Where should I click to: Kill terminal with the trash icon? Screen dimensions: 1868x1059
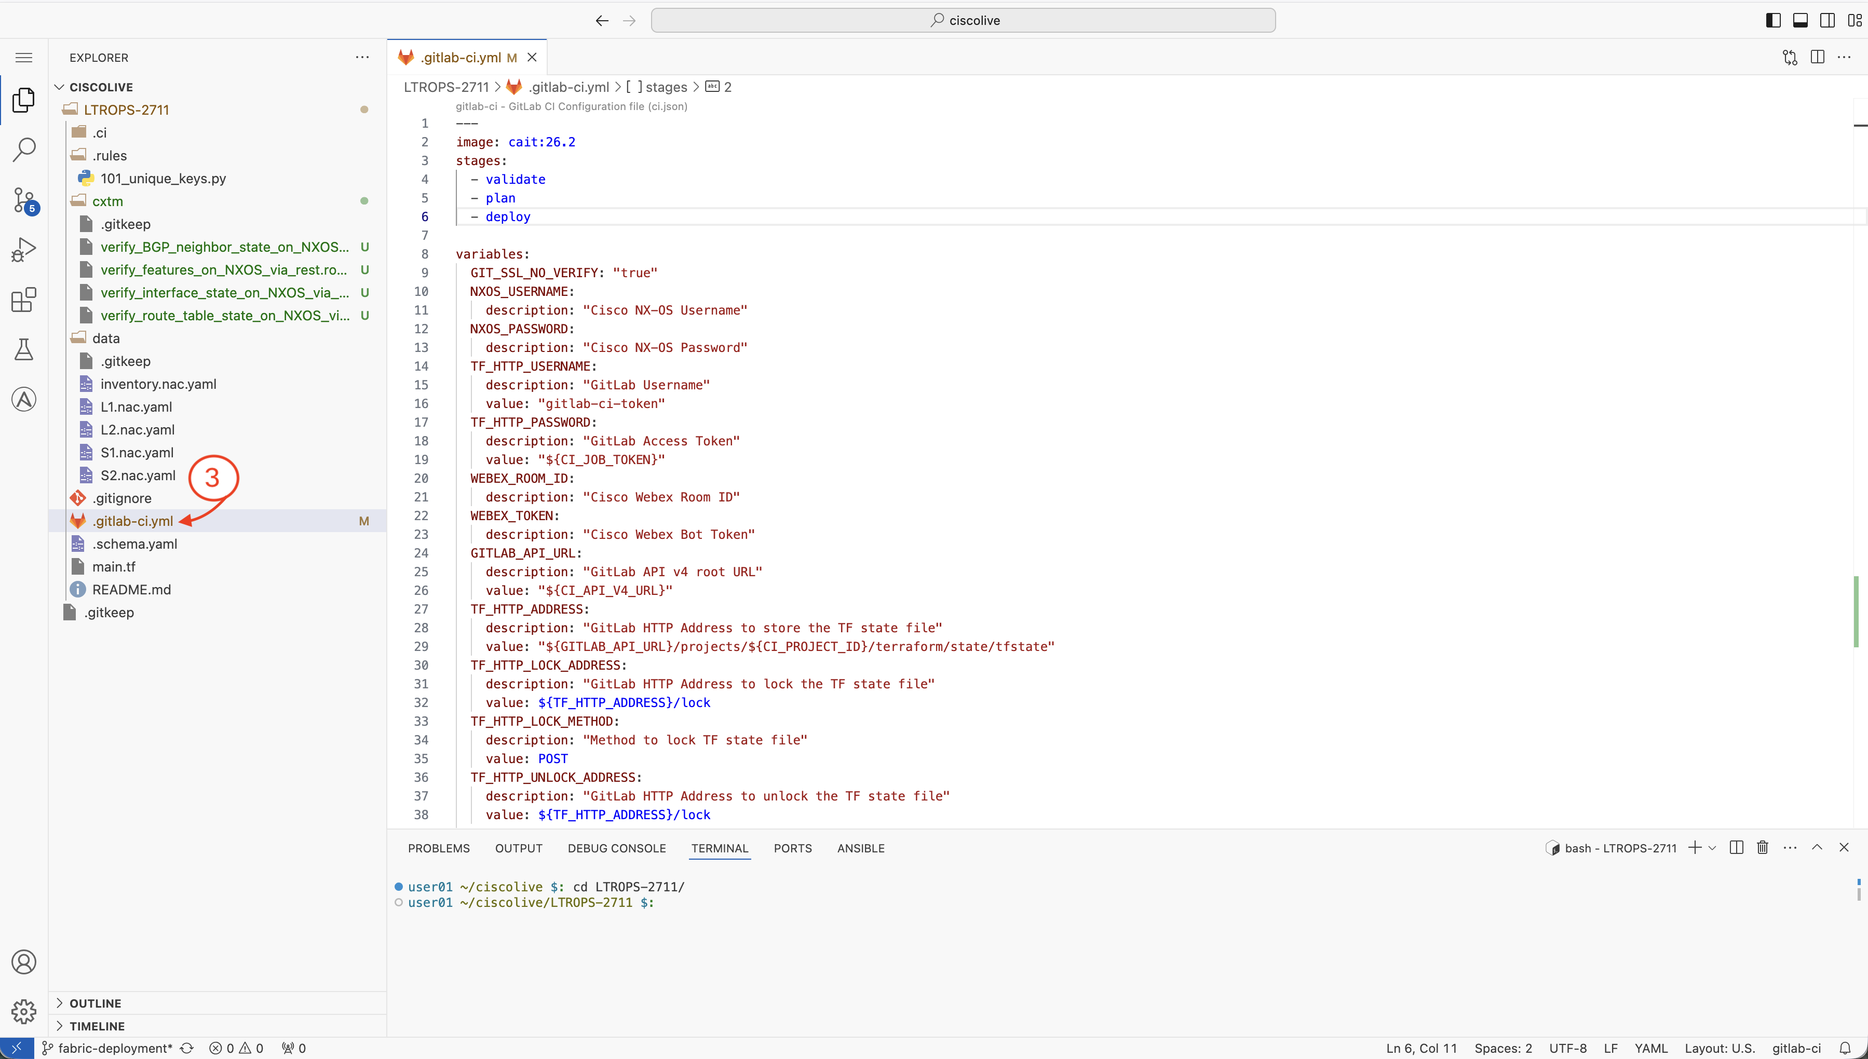[1763, 847]
